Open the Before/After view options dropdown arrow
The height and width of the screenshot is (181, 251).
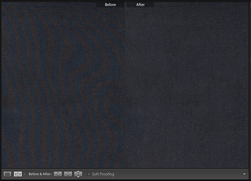pyautogui.click(x=24, y=174)
